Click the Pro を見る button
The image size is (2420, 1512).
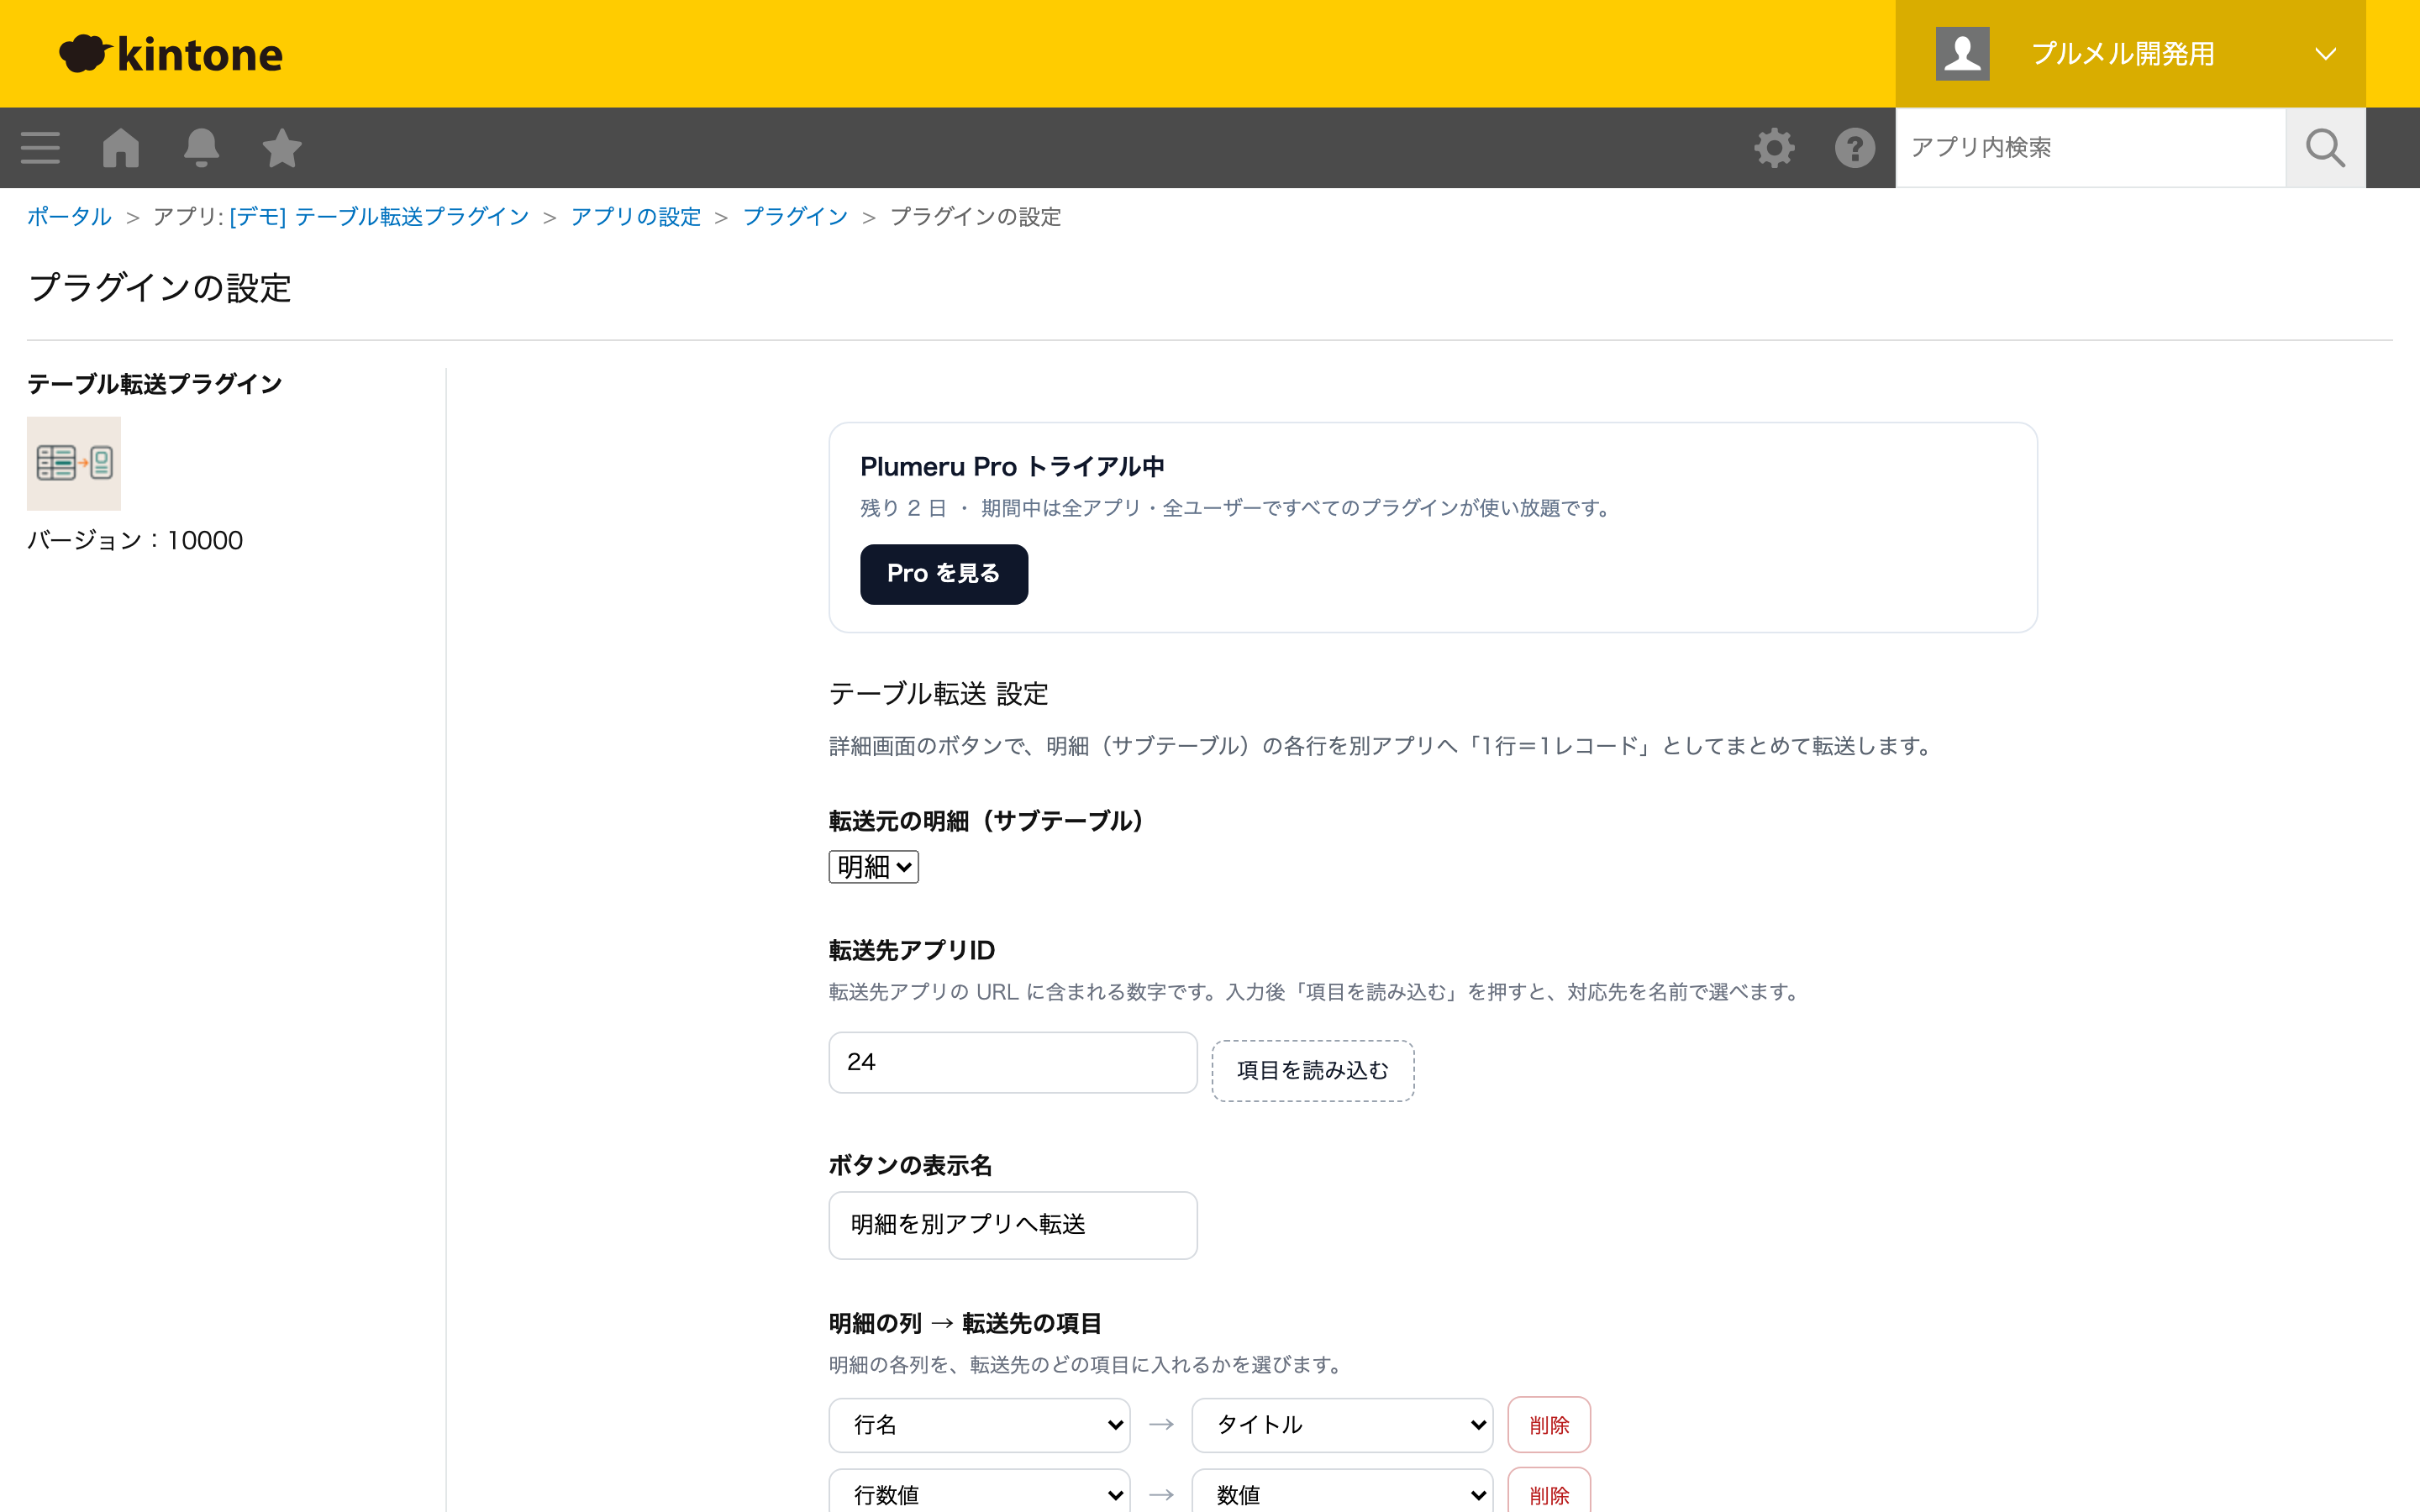point(944,574)
